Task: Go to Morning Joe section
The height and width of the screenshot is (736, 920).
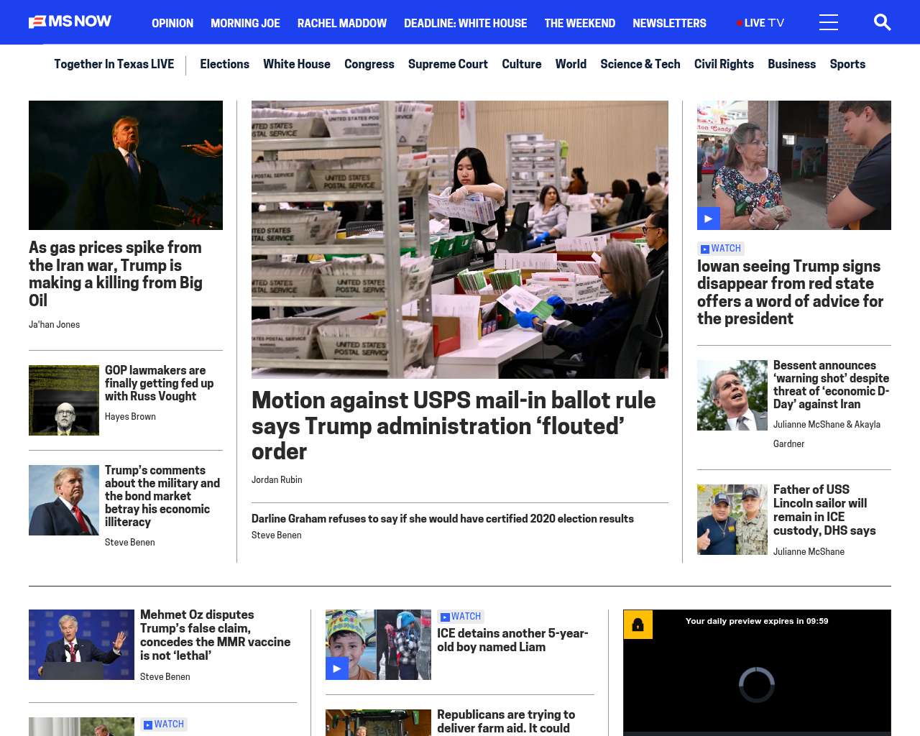Action: pos(245,23)
